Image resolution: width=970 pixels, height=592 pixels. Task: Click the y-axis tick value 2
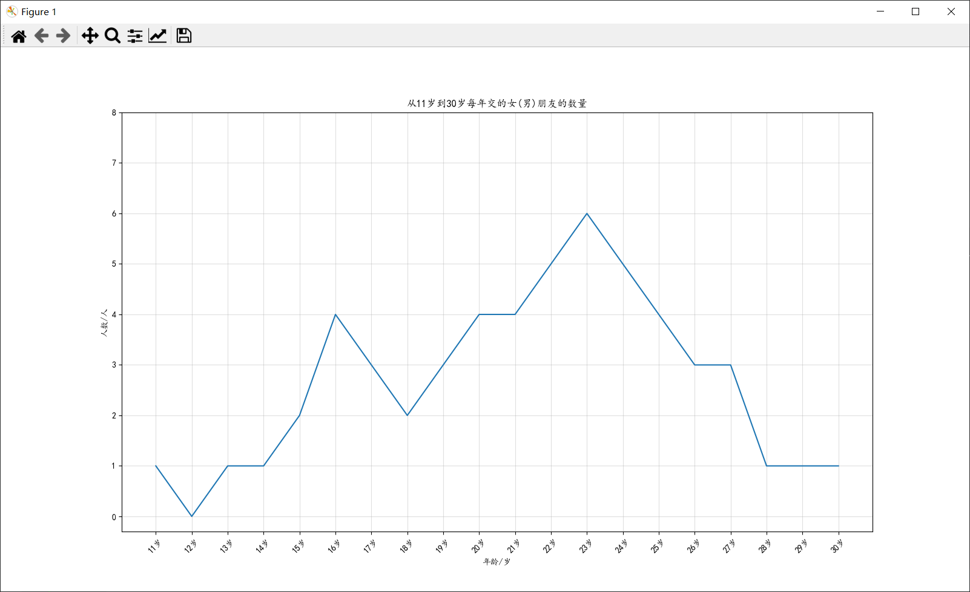click(x=114, y=415)
